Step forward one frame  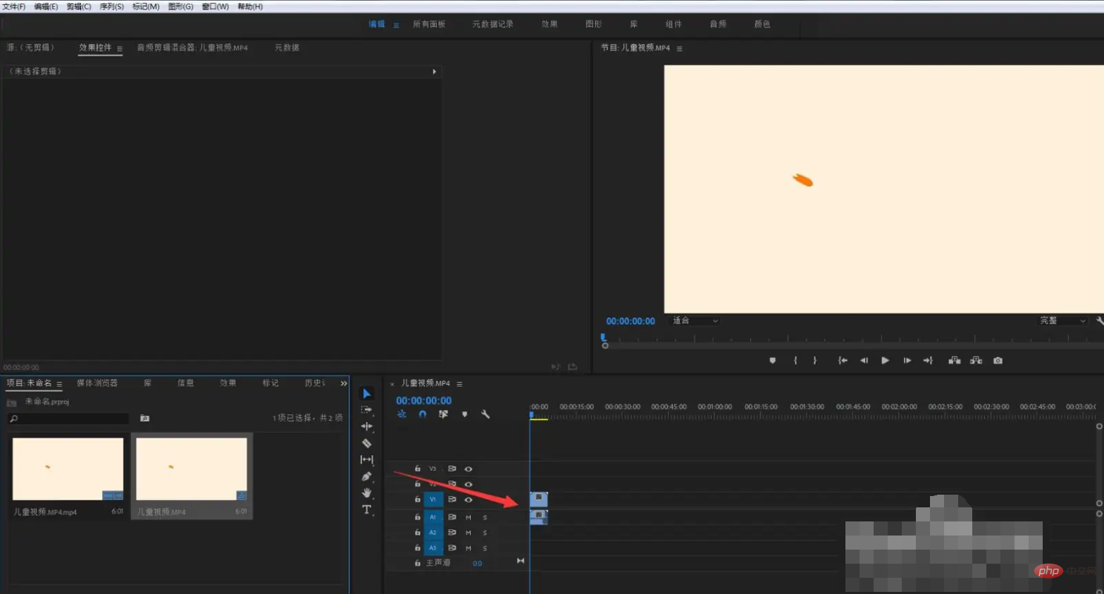(907, 360)
